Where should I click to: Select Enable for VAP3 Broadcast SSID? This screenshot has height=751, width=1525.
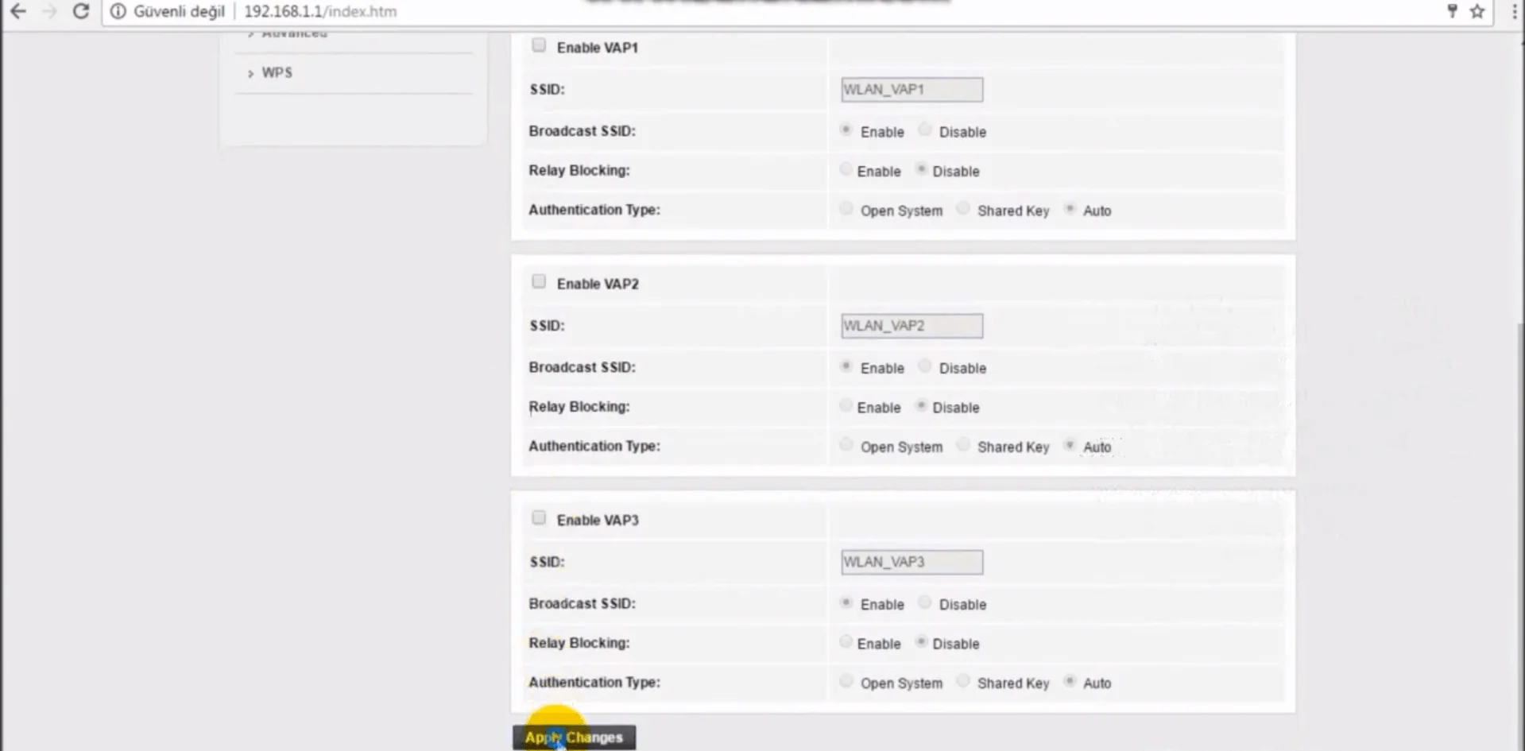tap(846, 602)
